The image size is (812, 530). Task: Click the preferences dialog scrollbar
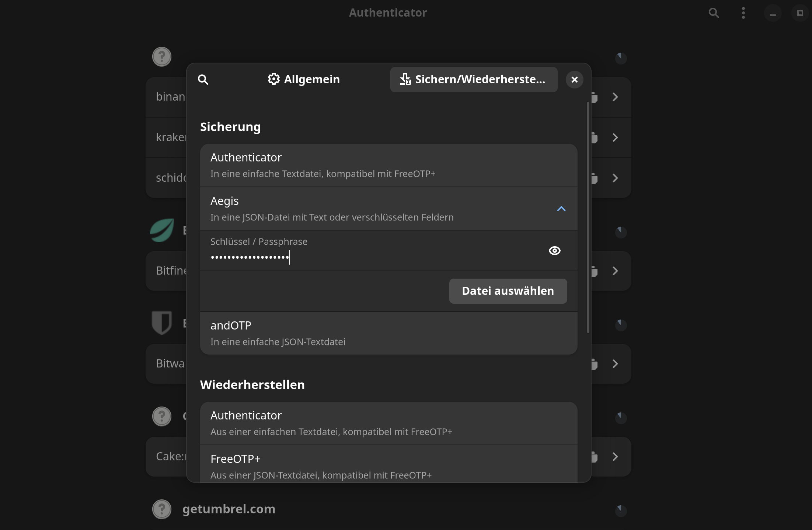(x=588, y=217)
